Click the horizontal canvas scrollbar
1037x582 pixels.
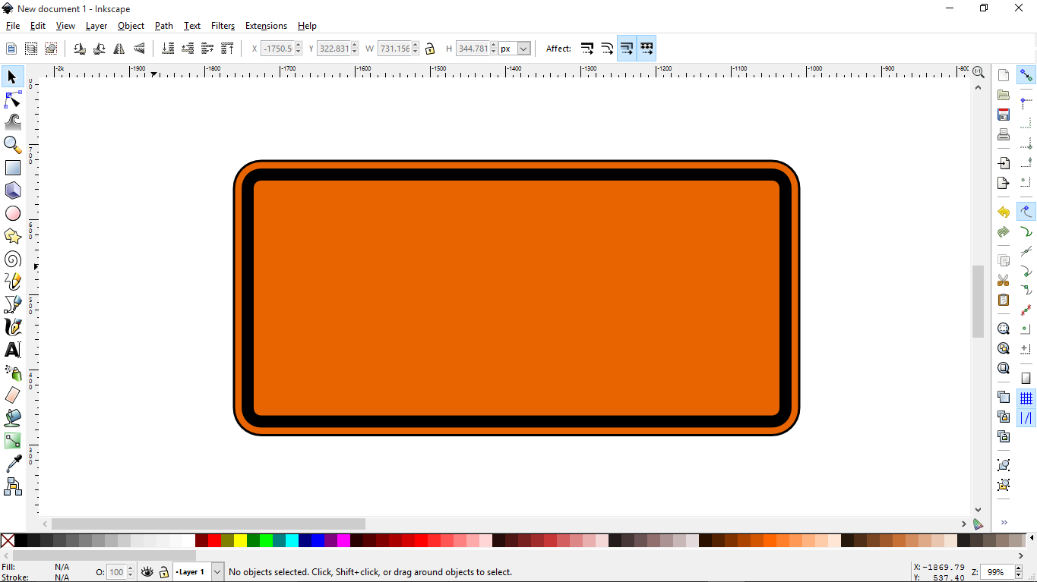pyautogui.click(x=208, y=524)
